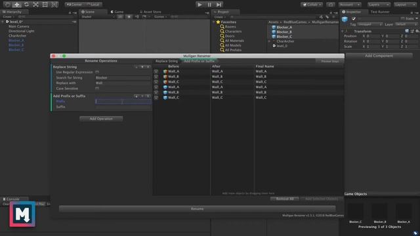Select the Rotate tool in Unity toolbar
The height and width of the screenshot is (236, 420).
point(26,5)
